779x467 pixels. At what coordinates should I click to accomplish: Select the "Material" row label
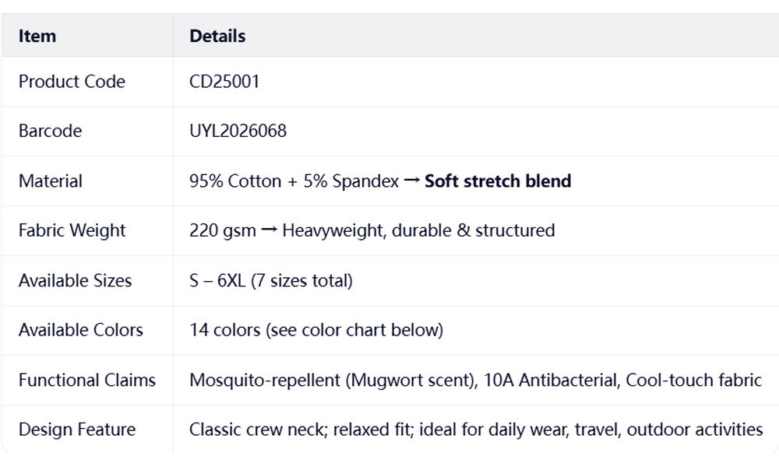click(50, 181)
